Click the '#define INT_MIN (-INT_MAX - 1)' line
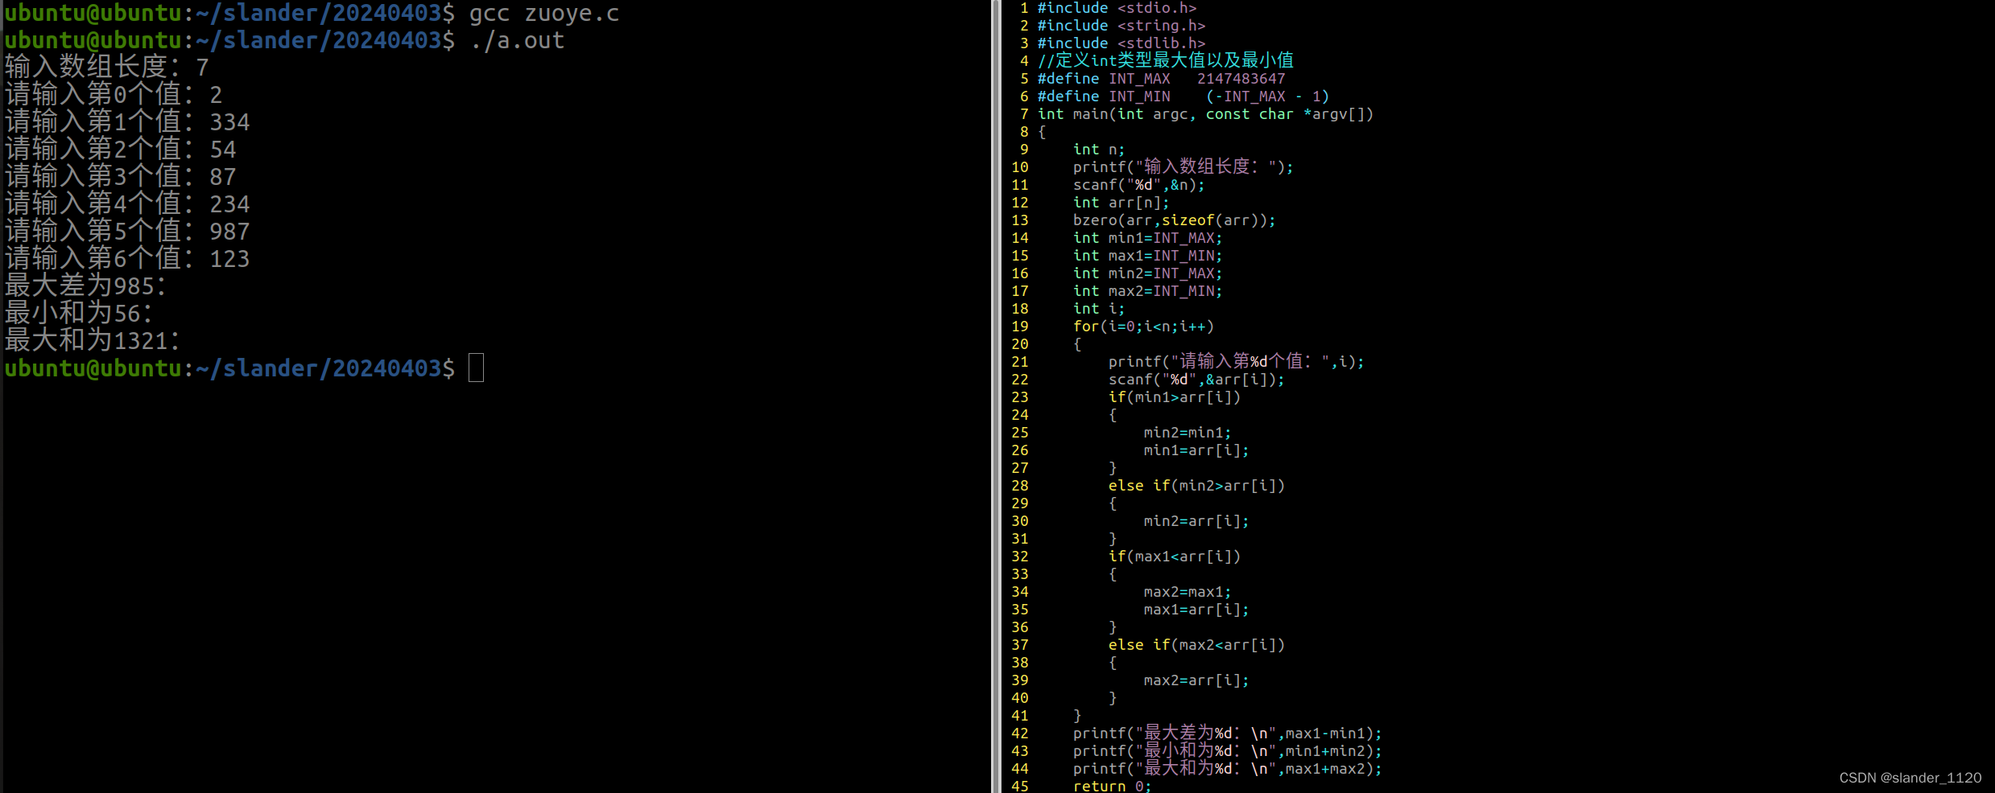This screenshot has height=793, width=1995. (x=1183, y=97)
